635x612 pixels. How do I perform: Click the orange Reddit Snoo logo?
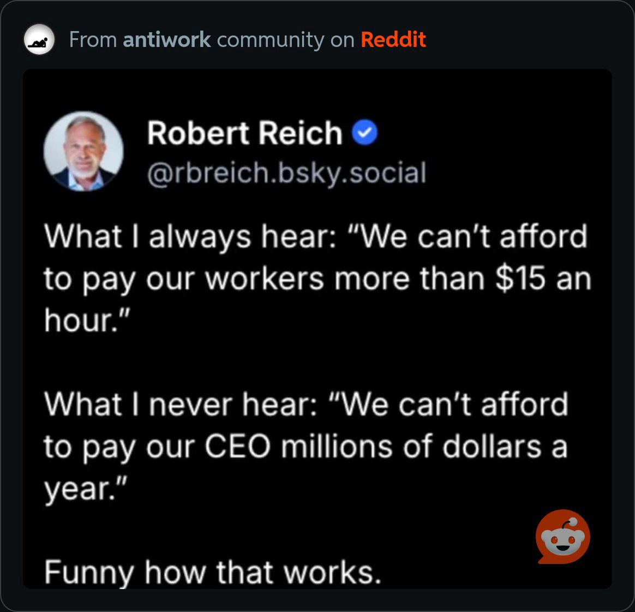(563, 537)
